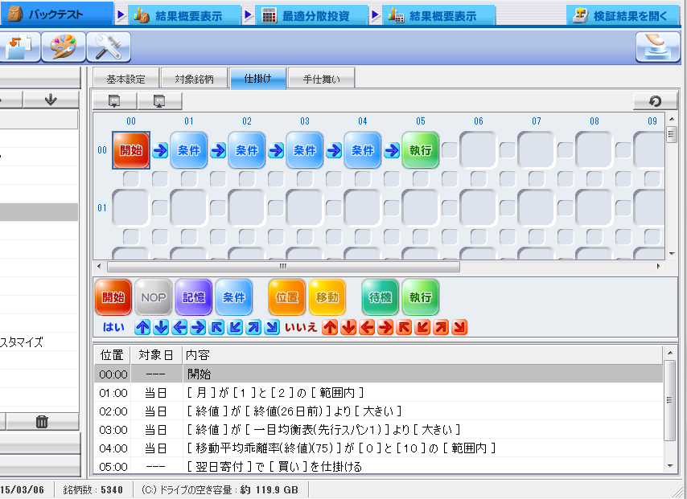
Task: Pick the blue 条件 block from the palette
Action: click(x=234, y=297)
